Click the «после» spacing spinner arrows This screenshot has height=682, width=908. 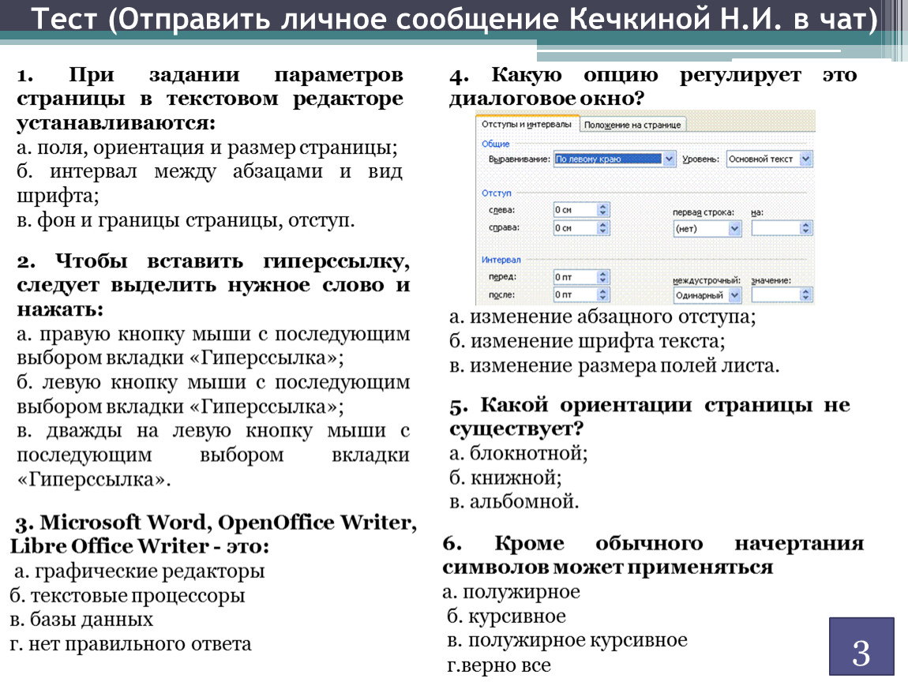(x=603, y=295)
